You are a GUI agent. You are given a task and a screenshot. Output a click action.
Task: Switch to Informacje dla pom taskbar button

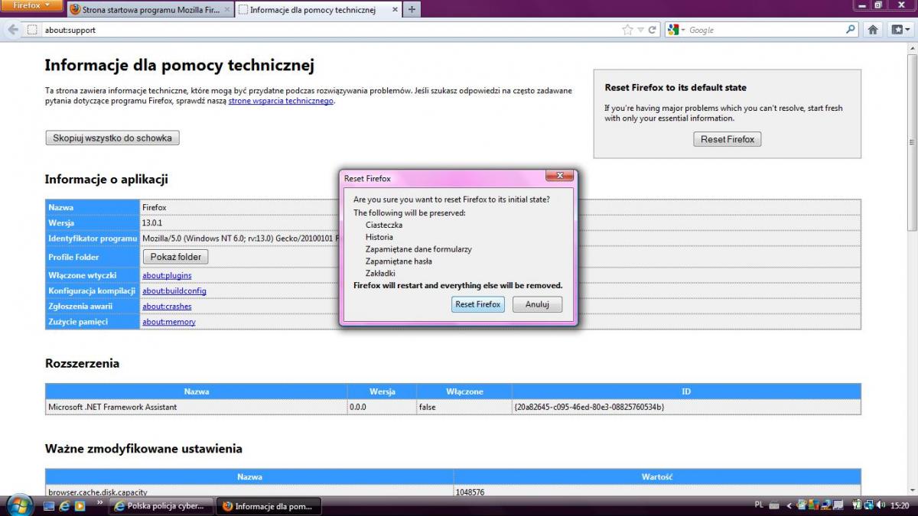pyautogui.click(x=269, y=506)
